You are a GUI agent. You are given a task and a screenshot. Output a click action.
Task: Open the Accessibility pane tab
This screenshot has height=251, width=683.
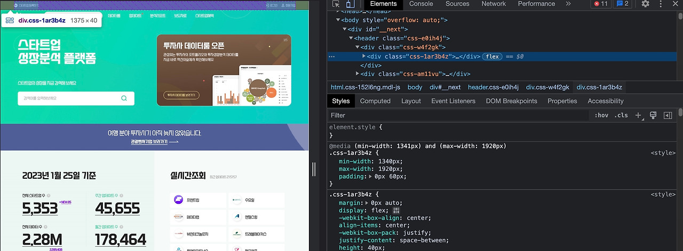606,101
